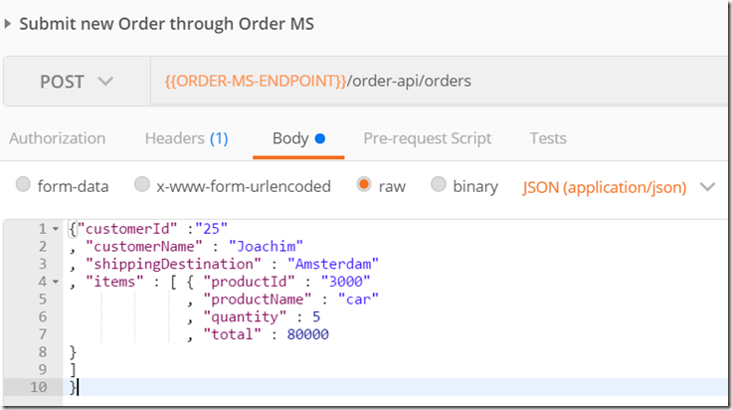Image resolution: width=732 pixels, height=410 pixels.
Task: Select the form-data radio button
Action: [23, 185]
